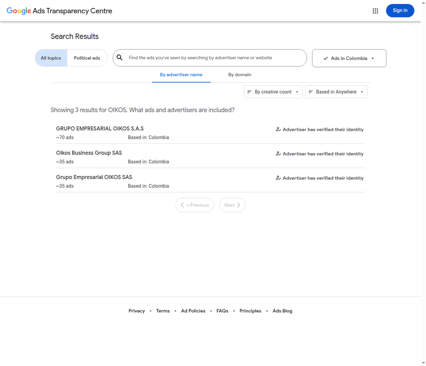Open the Terms footer link
The height and width of the screenshot is (366, 426).
coord(163,311)
